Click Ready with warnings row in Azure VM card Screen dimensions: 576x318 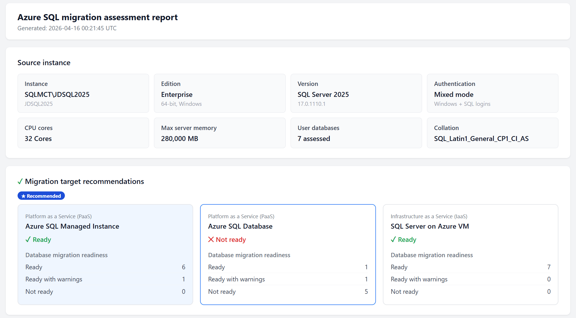(470, 279)
